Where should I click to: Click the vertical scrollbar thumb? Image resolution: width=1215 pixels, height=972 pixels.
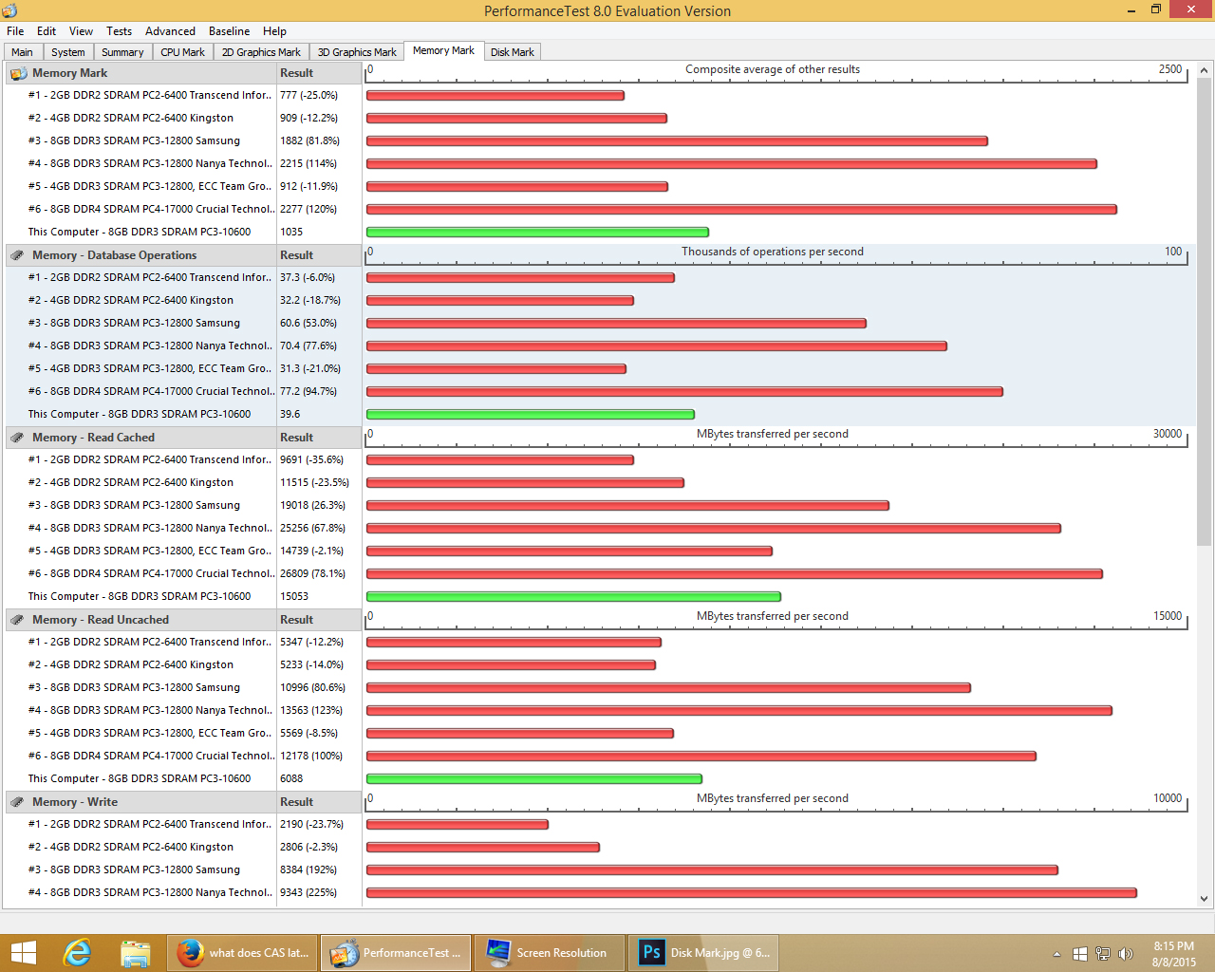(1205, 312)
